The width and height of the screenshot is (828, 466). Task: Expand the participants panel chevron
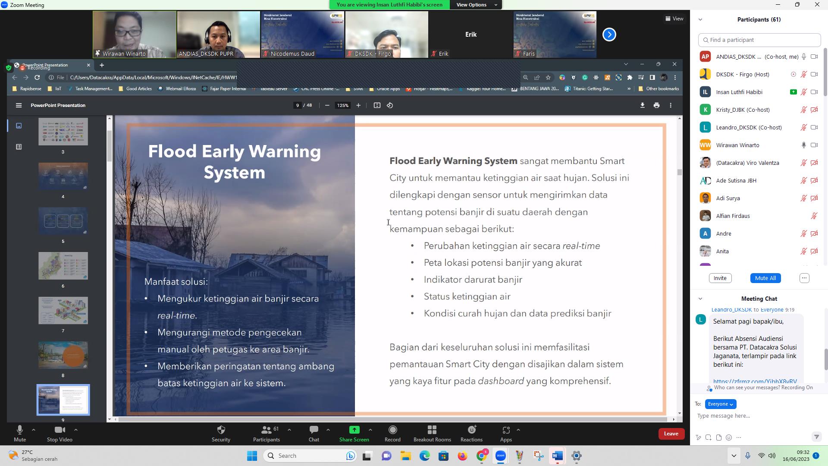coord(701,19)
